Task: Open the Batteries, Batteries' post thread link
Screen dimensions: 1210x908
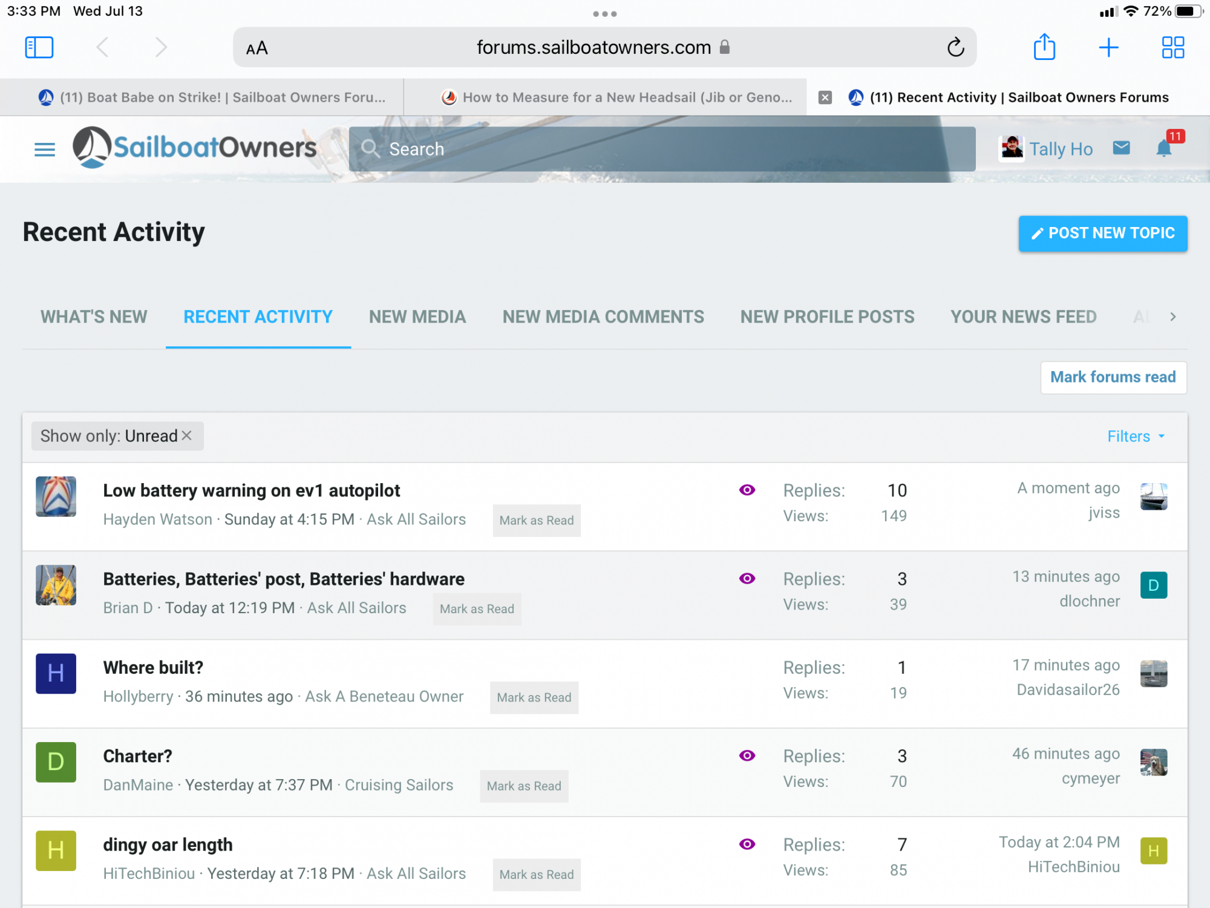Action: click(284, 579)
